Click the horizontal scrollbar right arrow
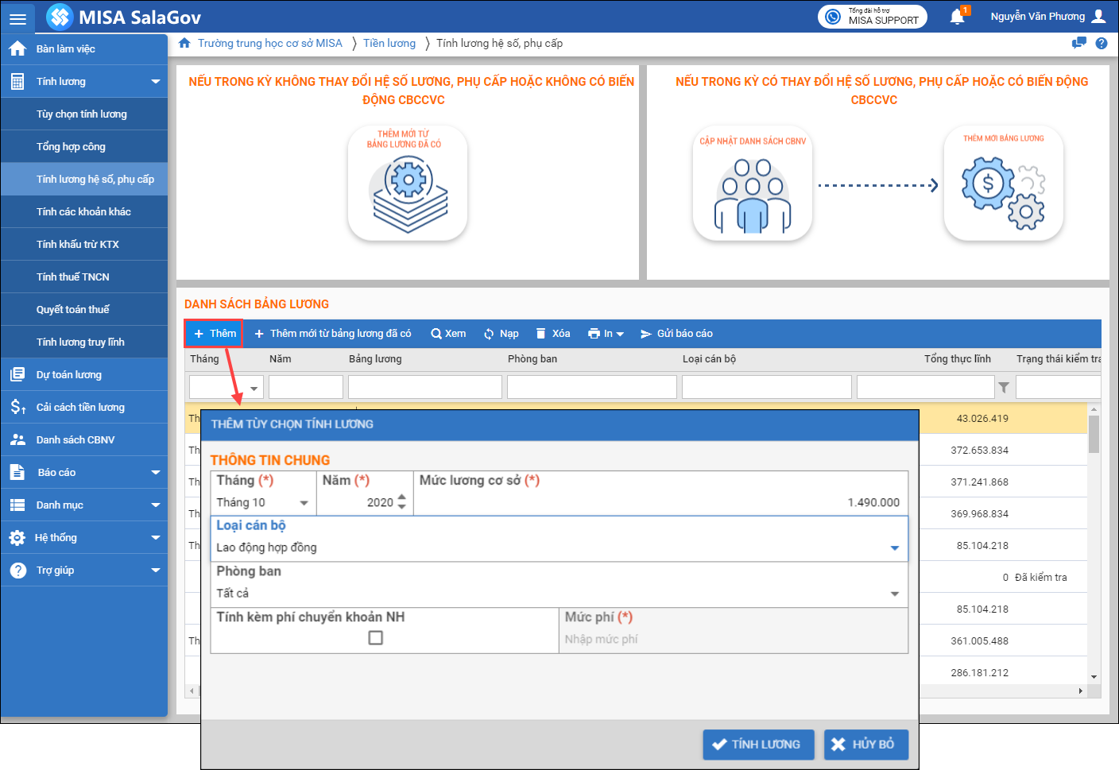The width and height of the screenshot is (1119, 770). 1081,691
